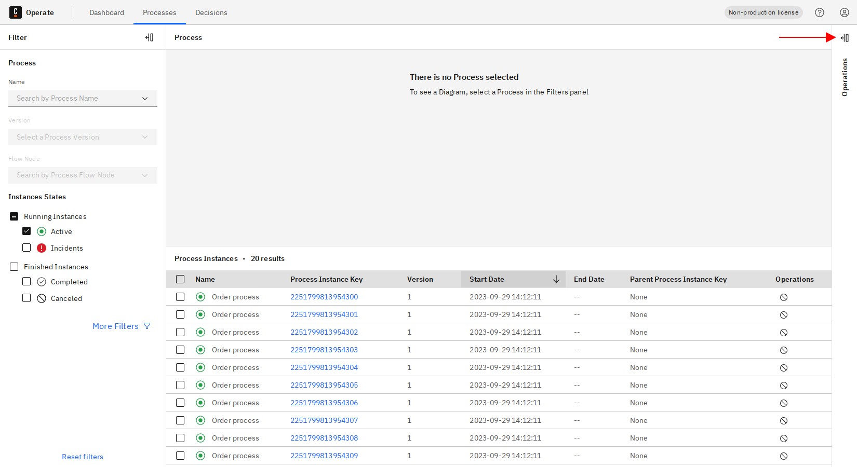Collapse the Filter panel
Image resolution: width=857 pixels, height=467 pixels.
[149, 37]
